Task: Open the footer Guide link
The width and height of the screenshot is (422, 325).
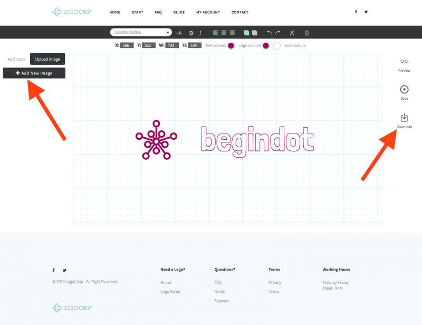Action: pyautogui.click(x=219, y=292)
